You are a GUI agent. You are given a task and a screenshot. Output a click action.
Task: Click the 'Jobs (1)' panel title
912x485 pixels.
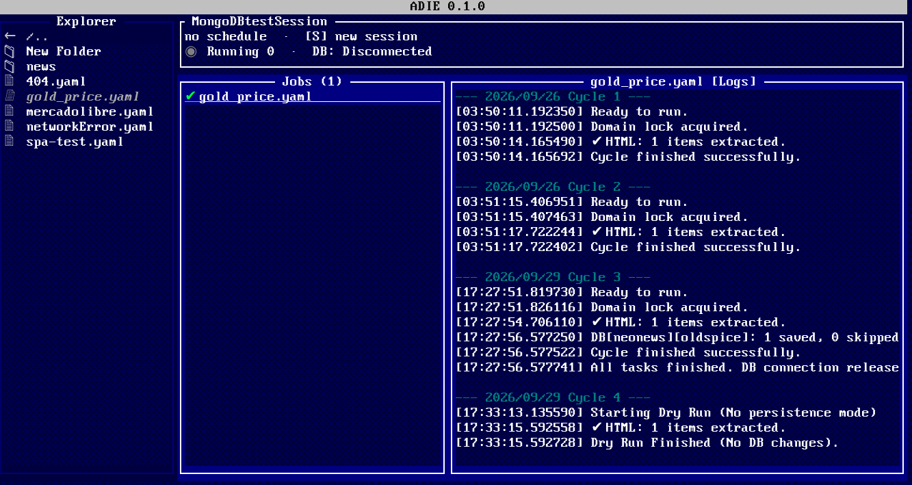coord(312,81)
